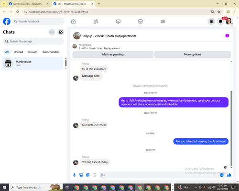This screenshot has height=191, width=239.
Task: Click the 'Yes can I see it today' message
Action: 95,162
